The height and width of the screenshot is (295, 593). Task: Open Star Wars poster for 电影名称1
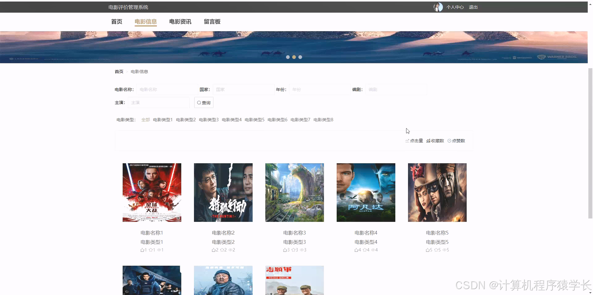point(152,193)
